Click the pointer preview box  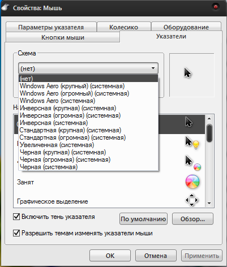tap(192, 75)
